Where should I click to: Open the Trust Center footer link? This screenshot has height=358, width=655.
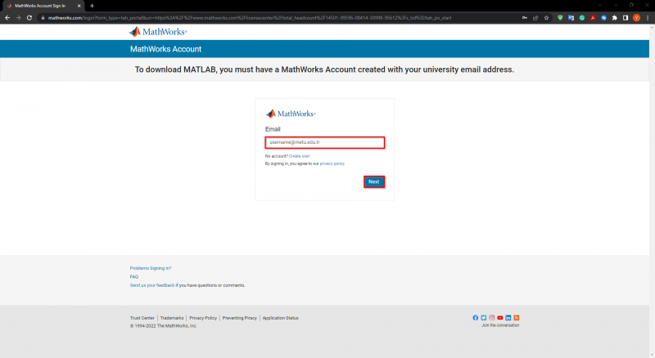click(x=142, y=317)
